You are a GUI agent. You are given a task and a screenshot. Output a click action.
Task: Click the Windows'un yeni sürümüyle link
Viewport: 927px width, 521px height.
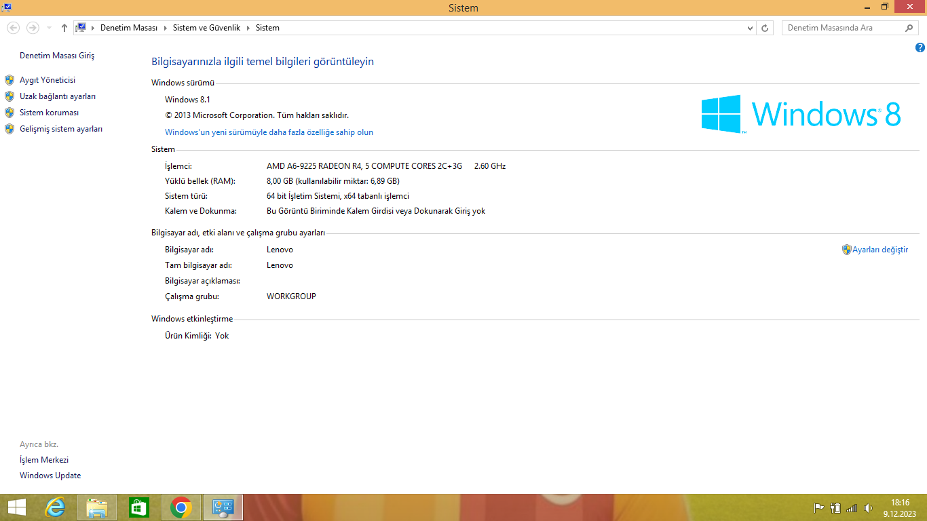(269, 132)
